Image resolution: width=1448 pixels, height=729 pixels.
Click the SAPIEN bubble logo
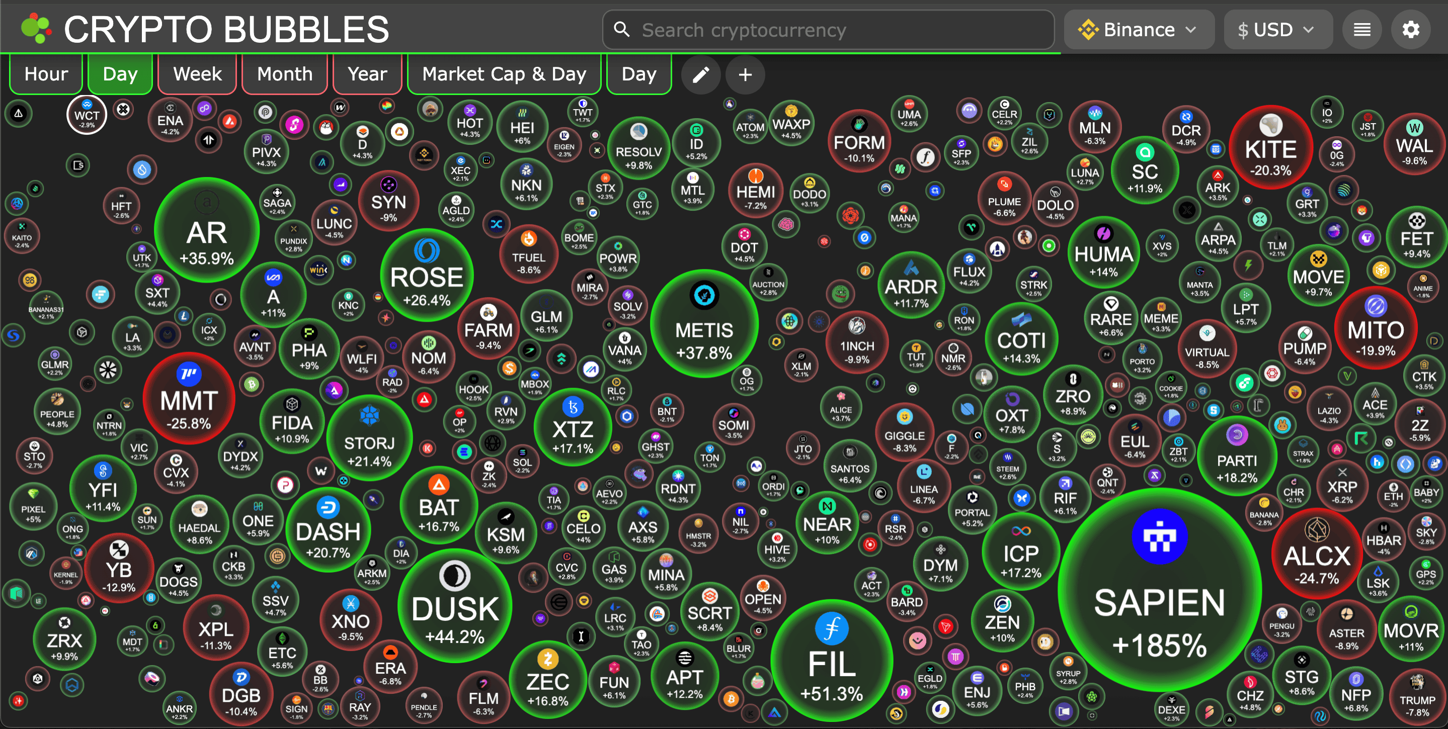[x=1159, y=536]
